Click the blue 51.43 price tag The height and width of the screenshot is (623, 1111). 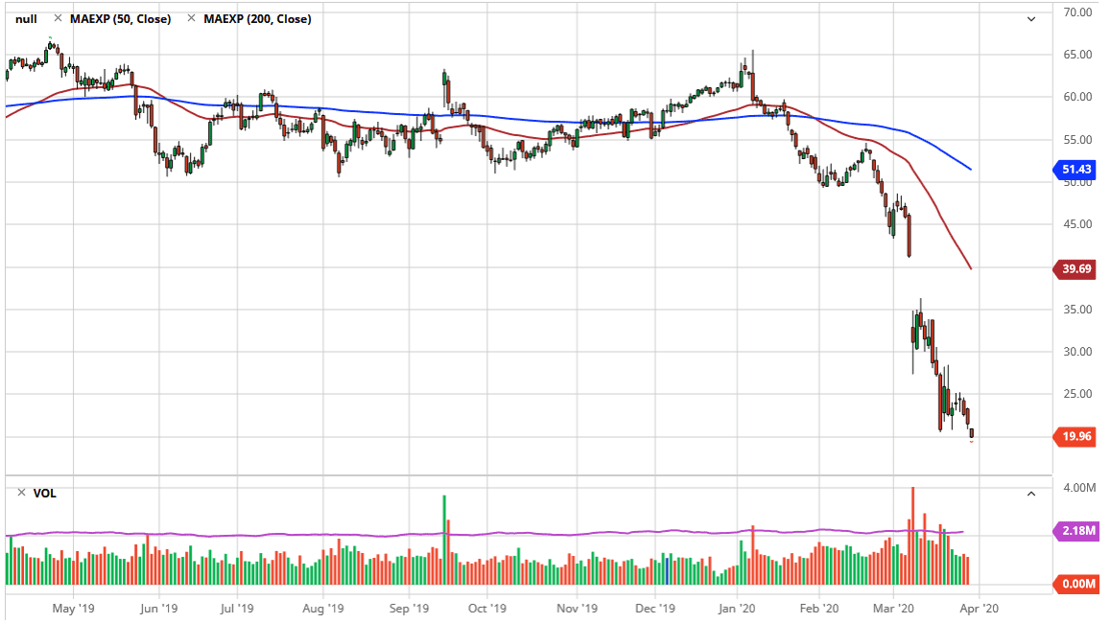(x=1079, y=170)
